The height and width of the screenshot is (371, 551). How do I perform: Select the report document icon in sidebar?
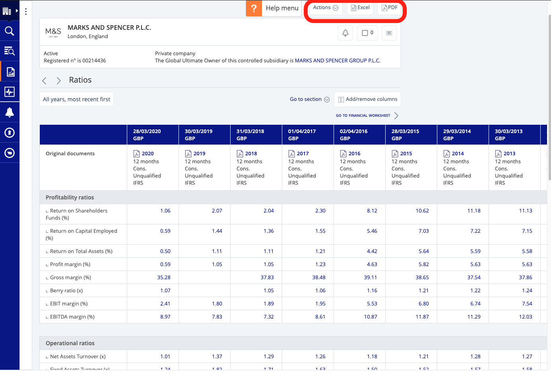[x=10, y=72]
